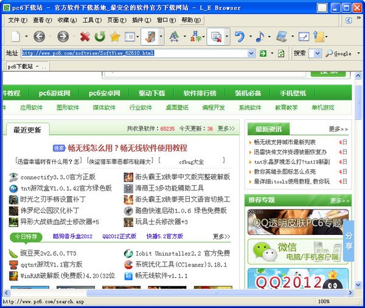Screen dimensions: 365x308
Task: Open the 豌豆荚2v2.6.0.773 link
Action: pyautogui.click(x=48, y=253)
